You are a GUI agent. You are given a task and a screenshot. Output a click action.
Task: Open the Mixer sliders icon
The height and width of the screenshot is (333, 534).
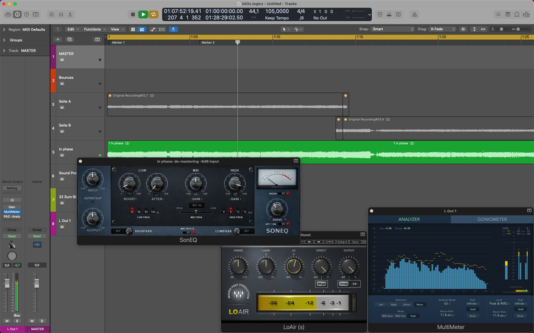click(61, 14)
